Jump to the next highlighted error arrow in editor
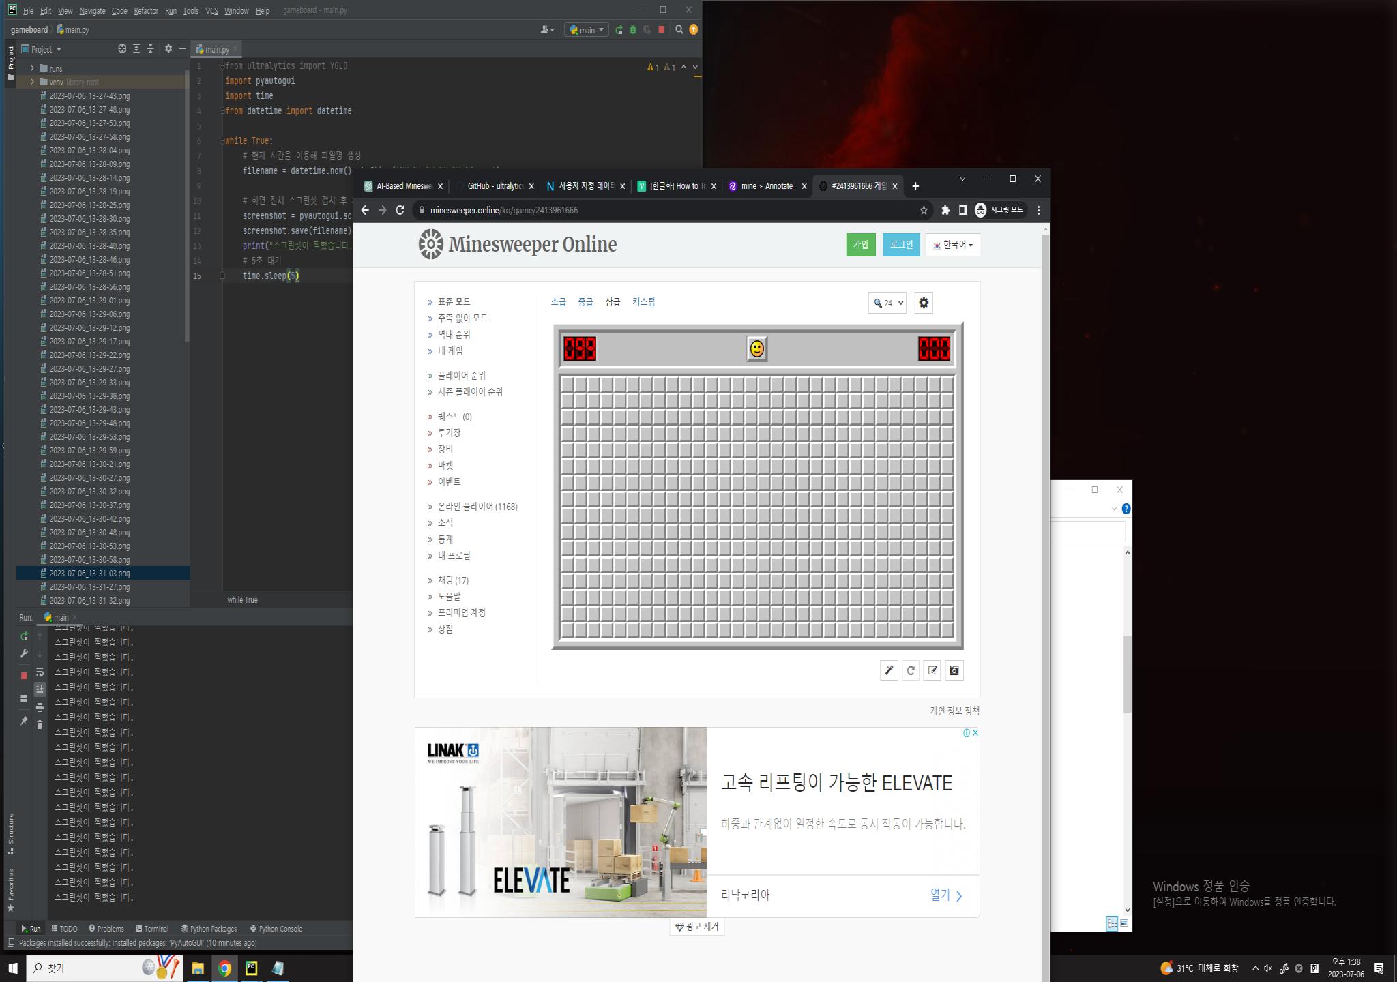This screenshot has width=1397, height=982. 695,67
